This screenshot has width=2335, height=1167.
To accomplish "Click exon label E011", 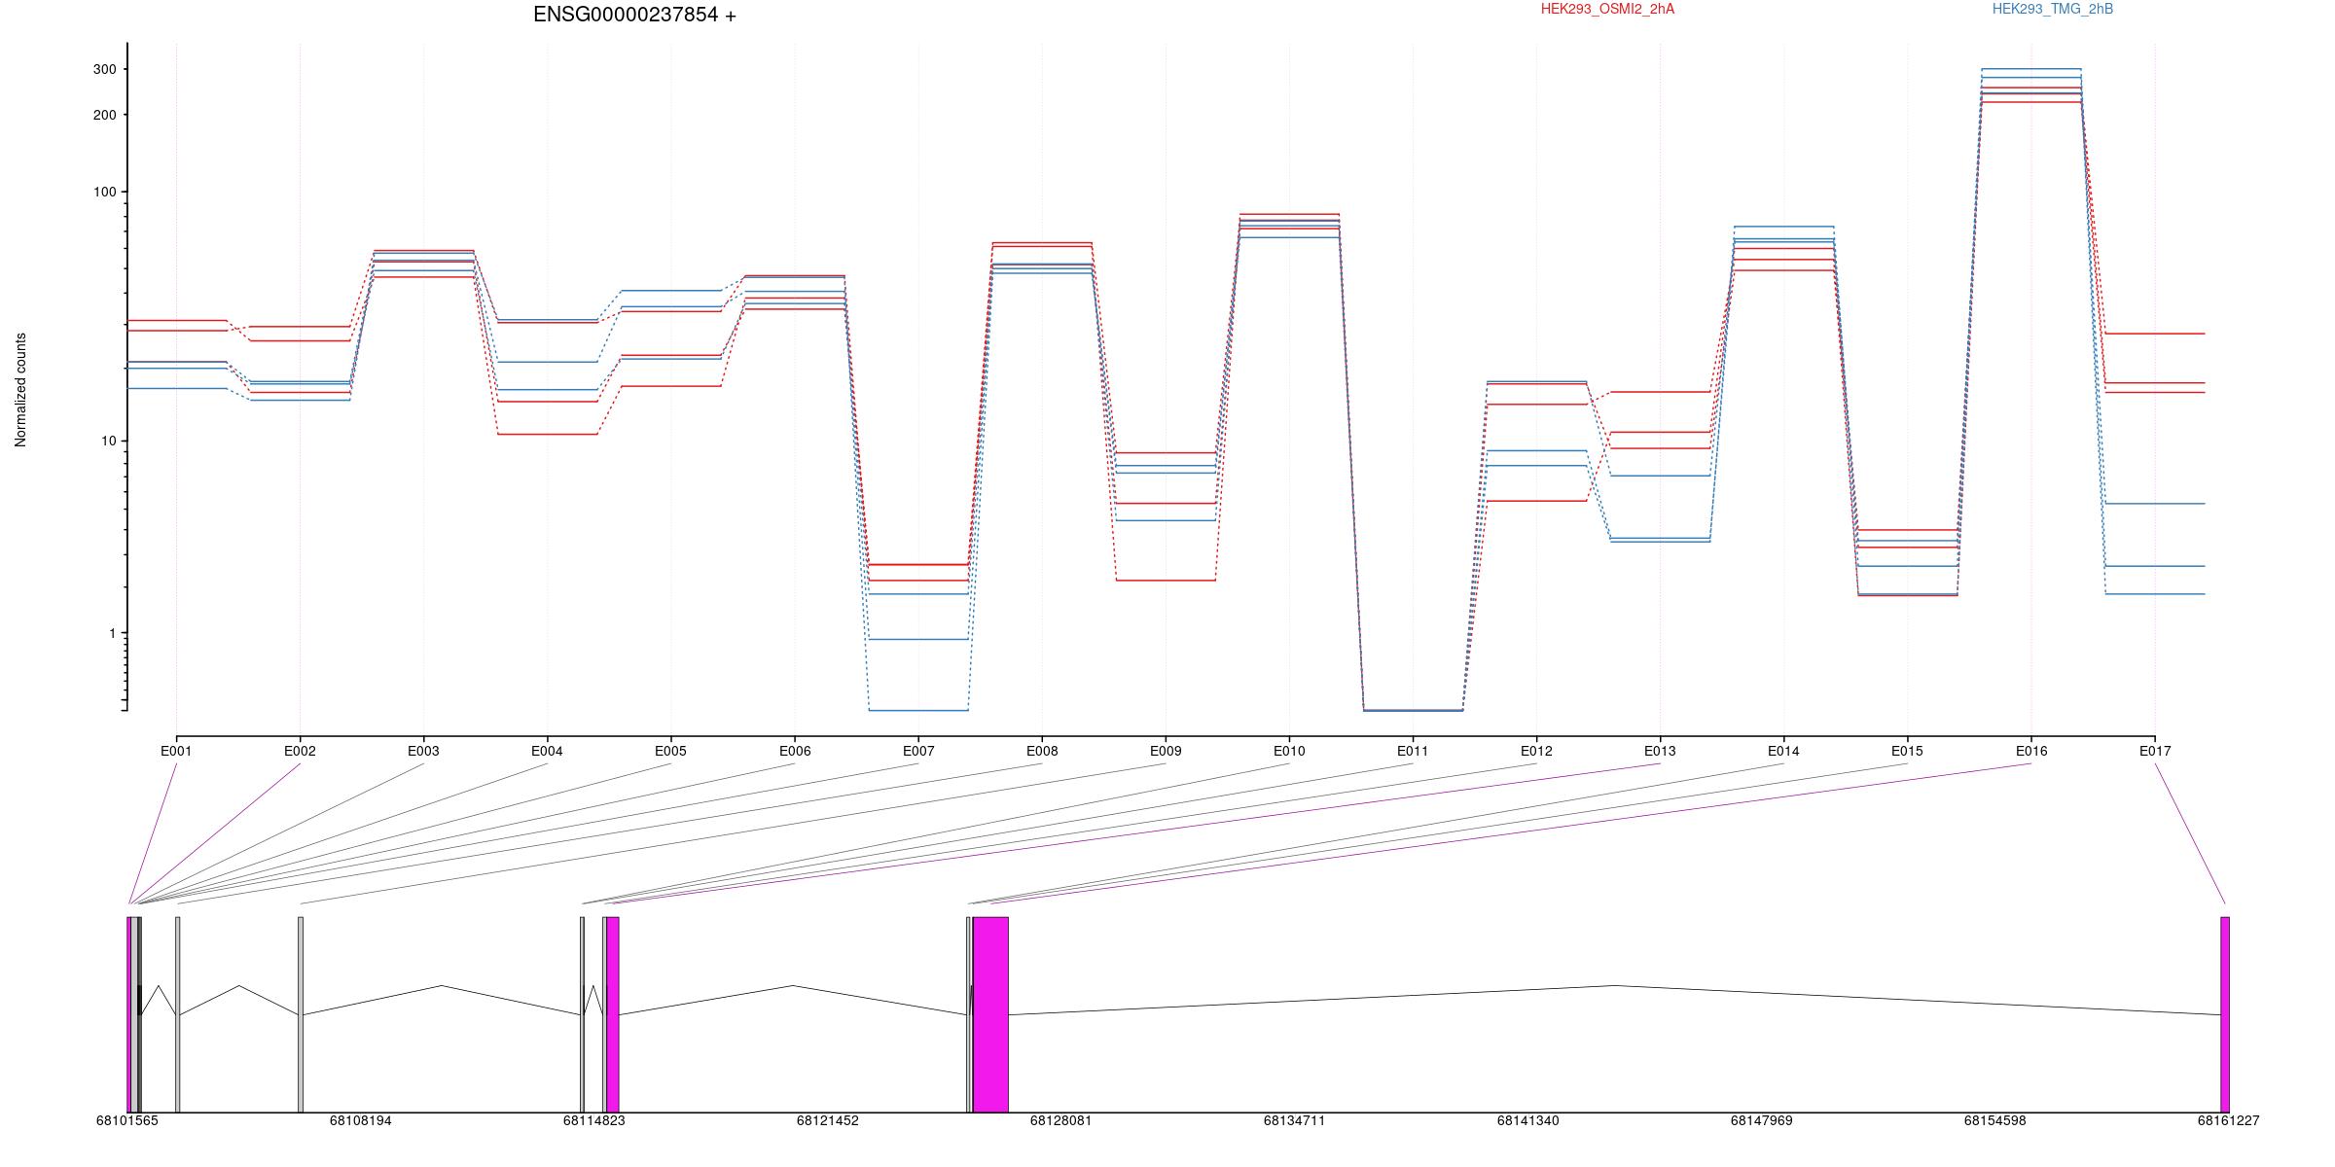I will coord(1413,751).
